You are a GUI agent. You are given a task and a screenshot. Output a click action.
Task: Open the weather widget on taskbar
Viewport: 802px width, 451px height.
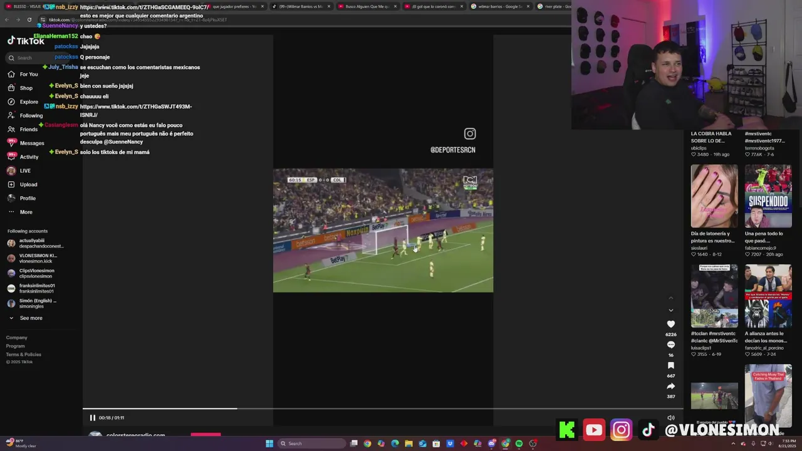[x=21, y=443]
